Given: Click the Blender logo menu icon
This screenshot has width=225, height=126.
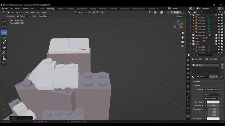Looking at the screenshot, I should pos(2,8).
